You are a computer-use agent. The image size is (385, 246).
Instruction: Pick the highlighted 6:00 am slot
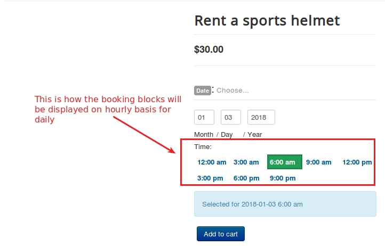coord(284,162)
